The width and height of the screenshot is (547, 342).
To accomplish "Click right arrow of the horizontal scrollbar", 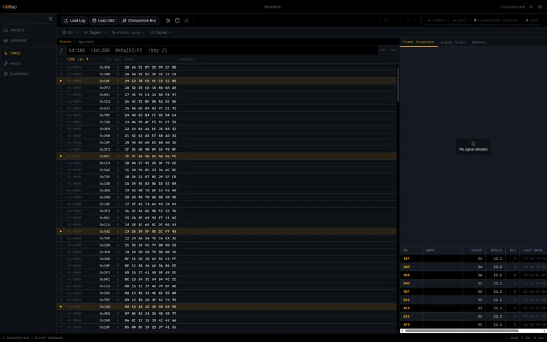I will (x=545, y=330).
